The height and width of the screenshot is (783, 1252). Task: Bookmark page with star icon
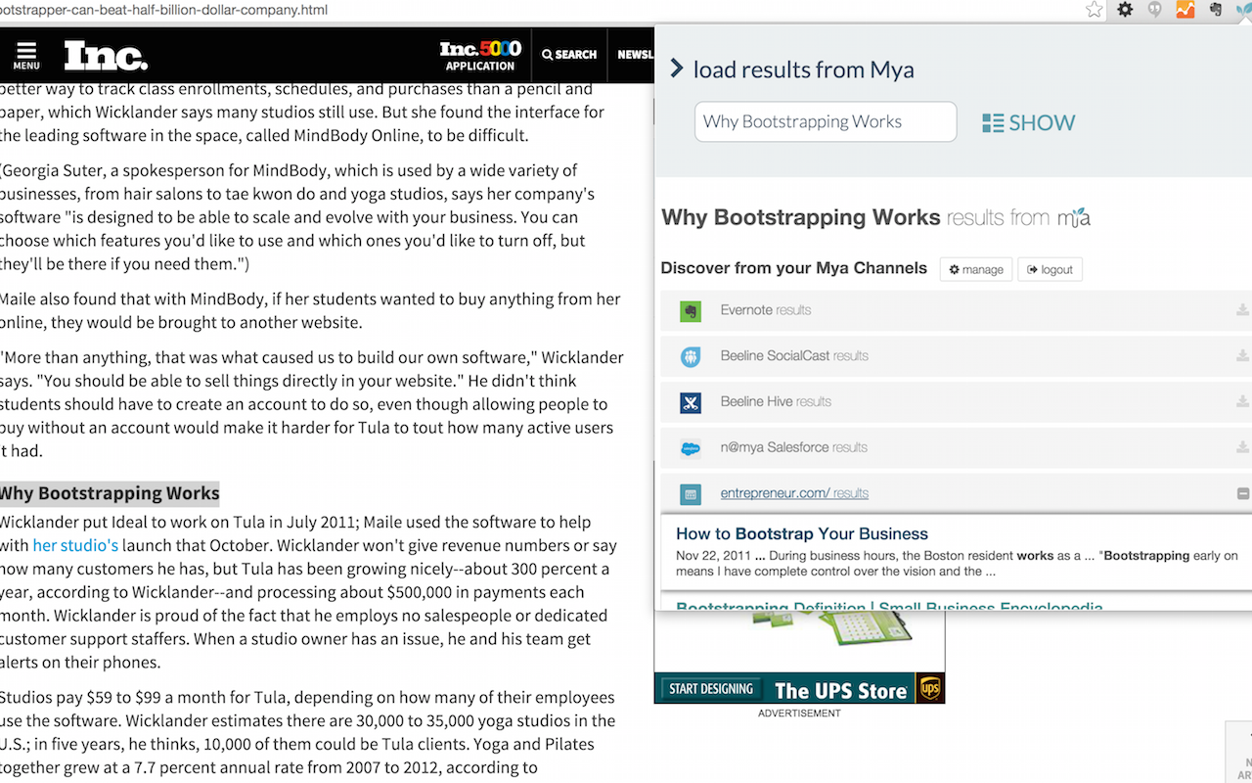coord(1095,10)
